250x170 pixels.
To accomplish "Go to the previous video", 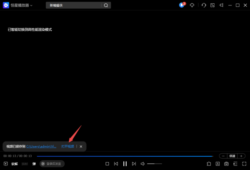I will click(116, 164).
